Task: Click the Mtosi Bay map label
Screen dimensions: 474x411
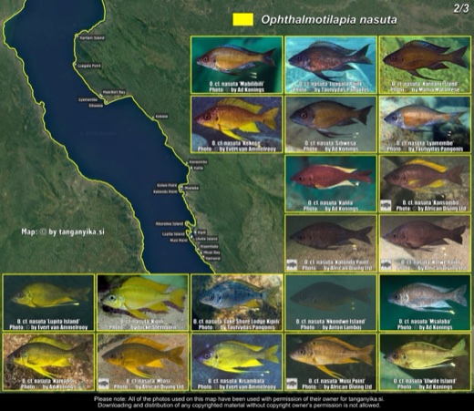Action: 211,252
